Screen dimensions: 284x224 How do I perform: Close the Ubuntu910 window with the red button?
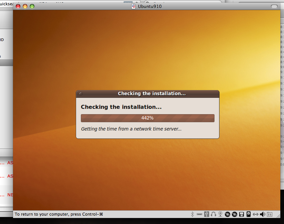pos(18,7)
